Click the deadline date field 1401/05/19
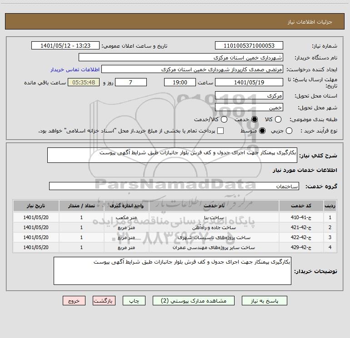The height and width of the screenshot is (338, 350). coord(249,82)
